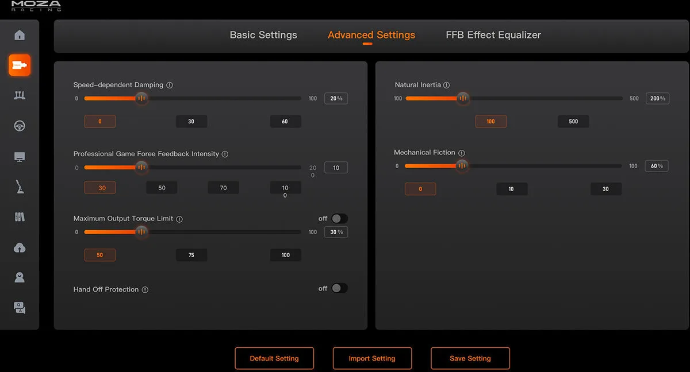Pick the 70 preset for Force Feedback Intensity

[223, 188]
